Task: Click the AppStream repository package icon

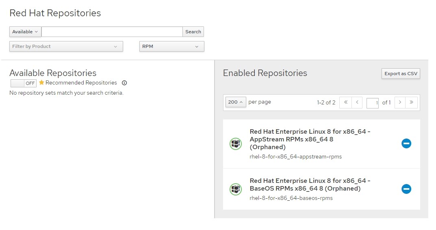Action: 236,144
